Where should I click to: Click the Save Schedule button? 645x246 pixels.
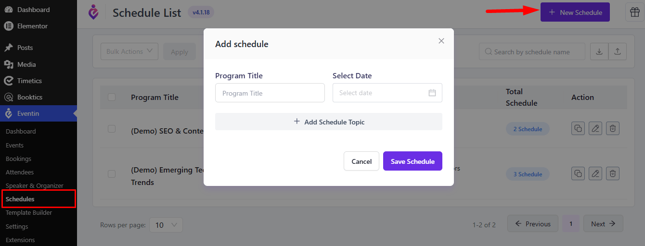[413, 161]
